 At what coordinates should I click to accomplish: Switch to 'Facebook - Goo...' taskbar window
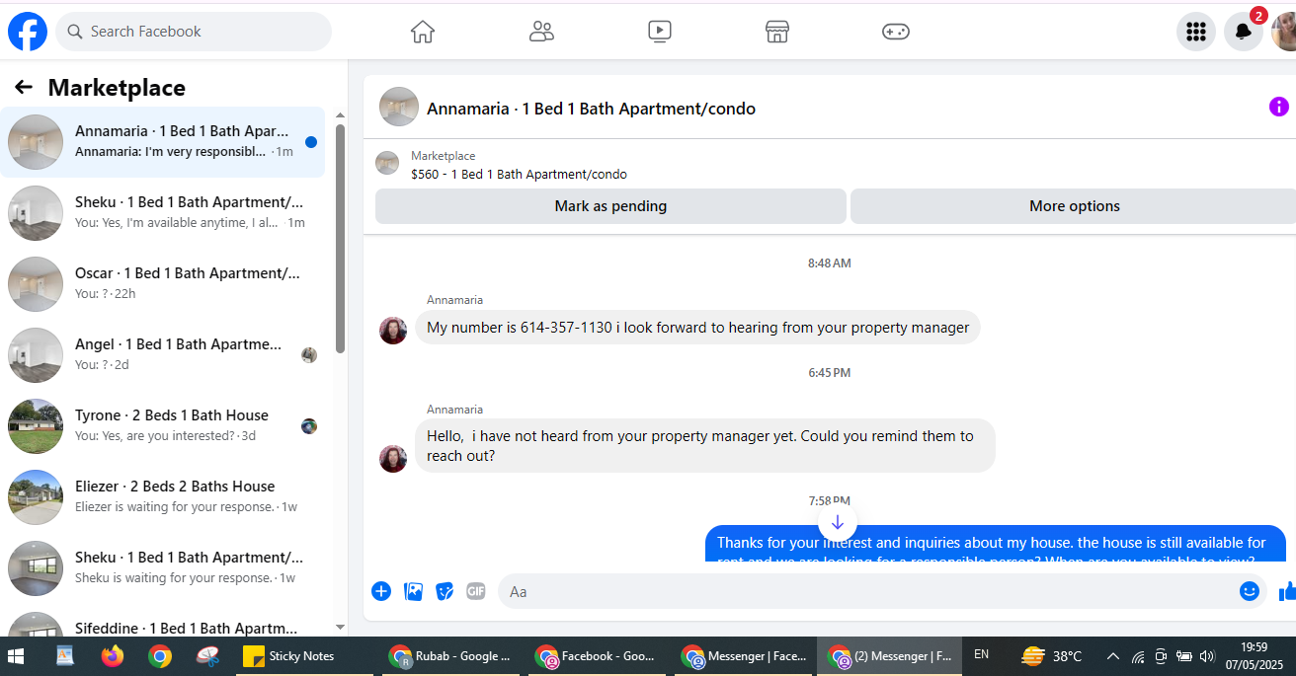(x=596, y=656)
